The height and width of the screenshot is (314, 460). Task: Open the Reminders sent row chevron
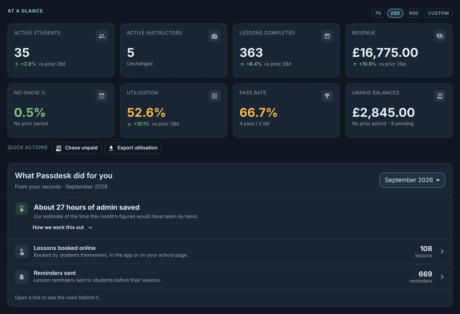click(442, 277)
